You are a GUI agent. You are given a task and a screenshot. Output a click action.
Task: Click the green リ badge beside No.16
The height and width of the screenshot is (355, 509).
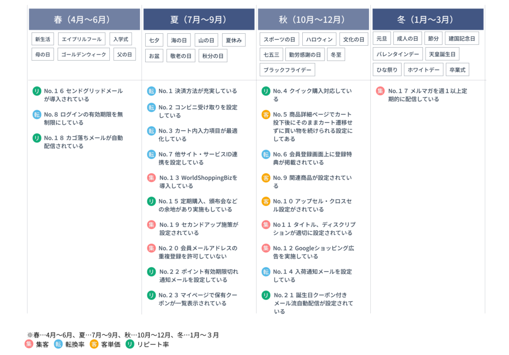[37, 91]
